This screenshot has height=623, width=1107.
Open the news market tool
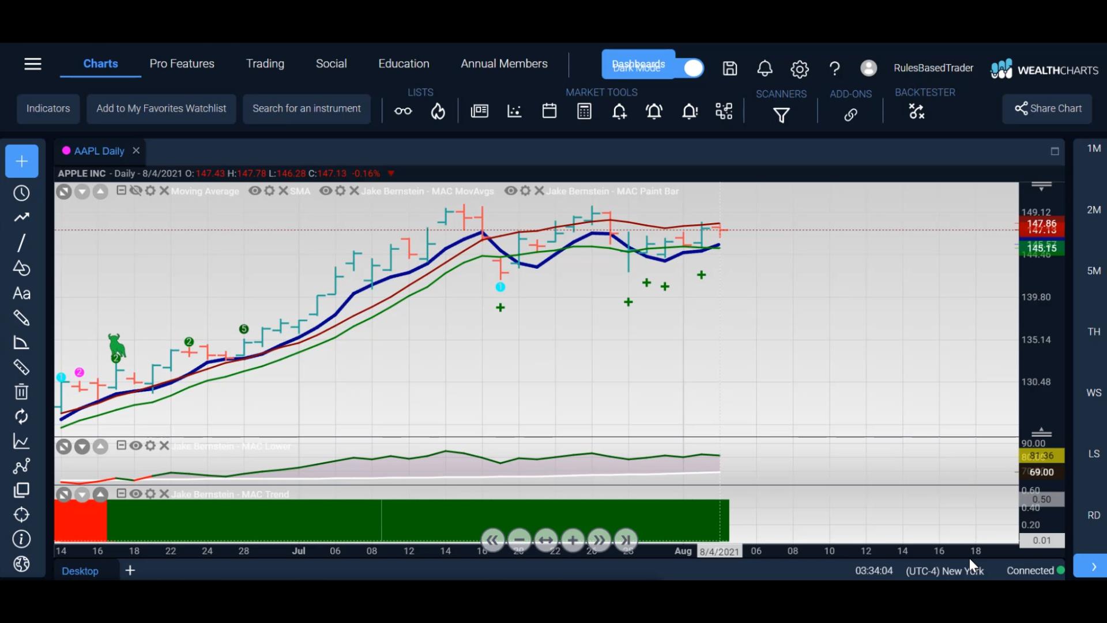[480, 111]
